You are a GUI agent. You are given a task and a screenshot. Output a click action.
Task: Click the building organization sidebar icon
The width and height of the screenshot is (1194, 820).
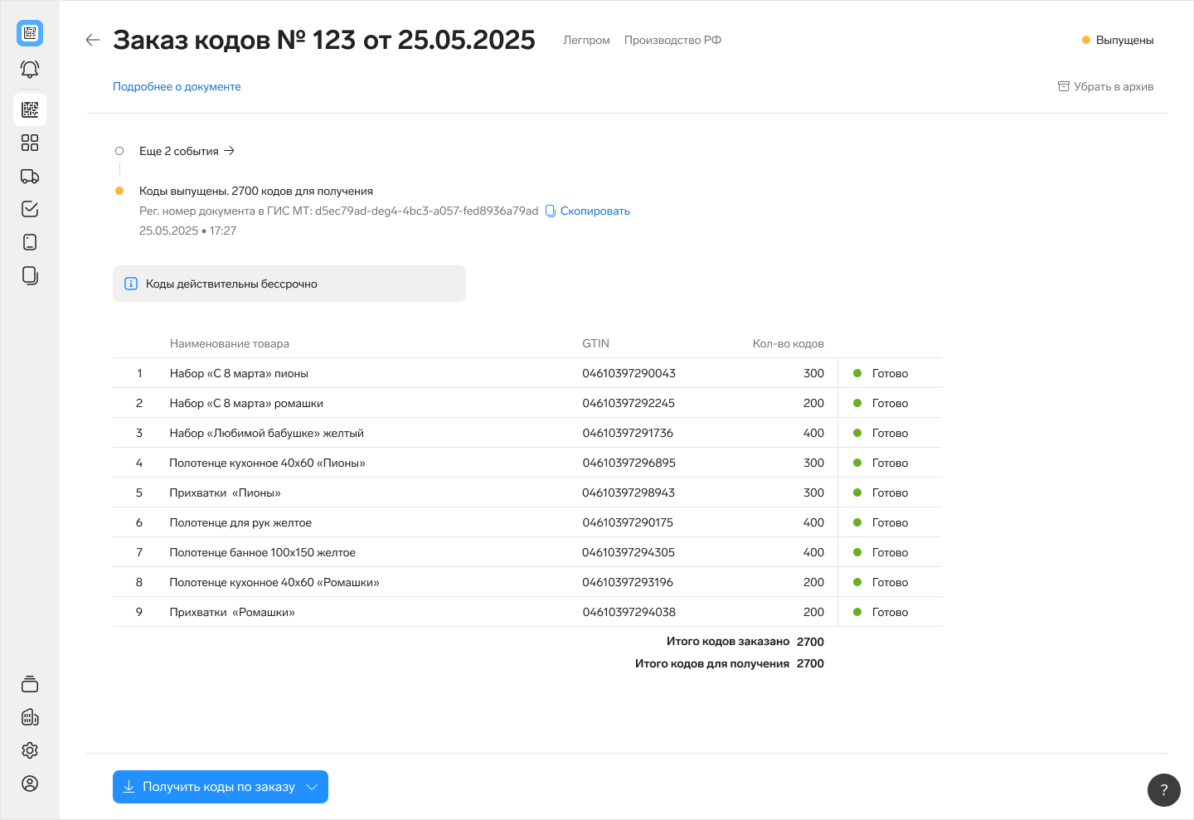[x=30, y=717]
